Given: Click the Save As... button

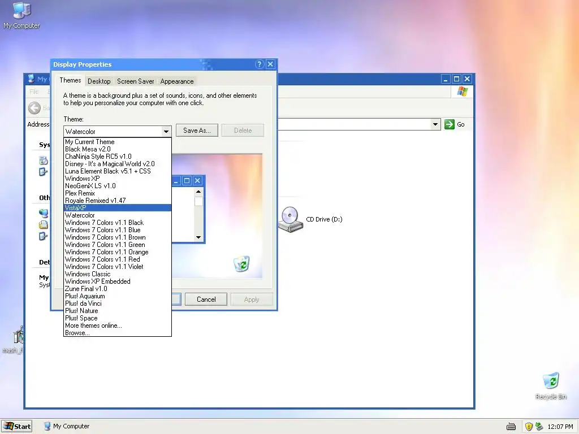Looking at the screenshot, I should tap(197, 131).
